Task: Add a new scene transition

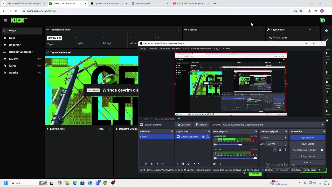Action: [x=275, y=149]
